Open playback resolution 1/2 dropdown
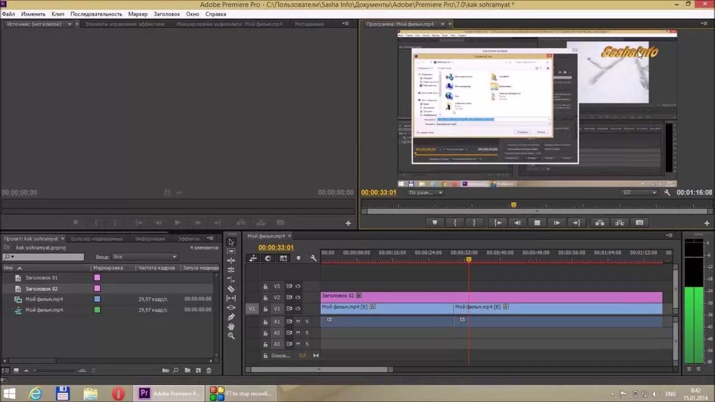 (x=640, y=193)
